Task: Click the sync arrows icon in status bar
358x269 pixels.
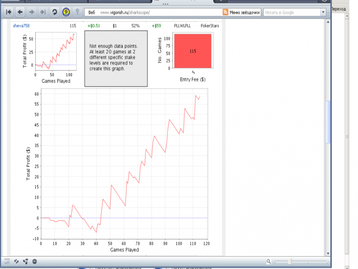Action: [16, 261]
